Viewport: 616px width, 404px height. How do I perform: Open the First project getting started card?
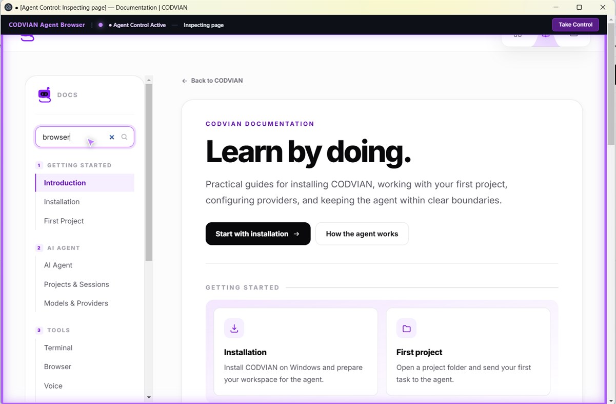[468, 352]
